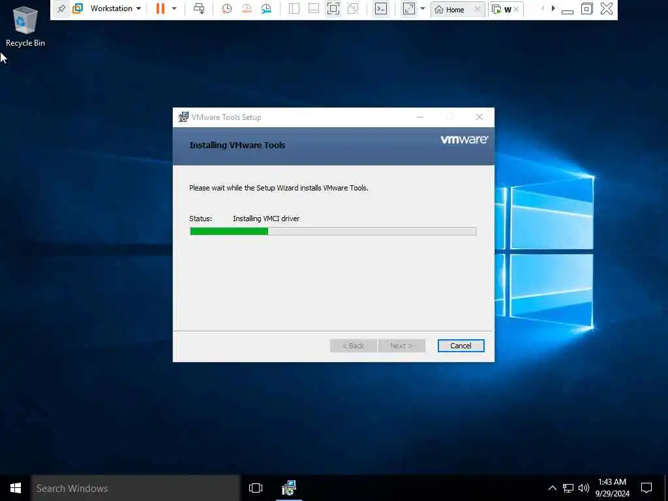Open the console view icon
This screenshot has height=501, width=668.
point(381,8)
